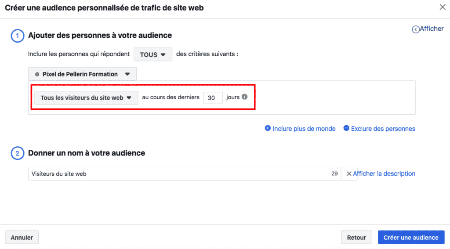Open the Tous les visiteurs du site web dropdown

coord(86,98)
